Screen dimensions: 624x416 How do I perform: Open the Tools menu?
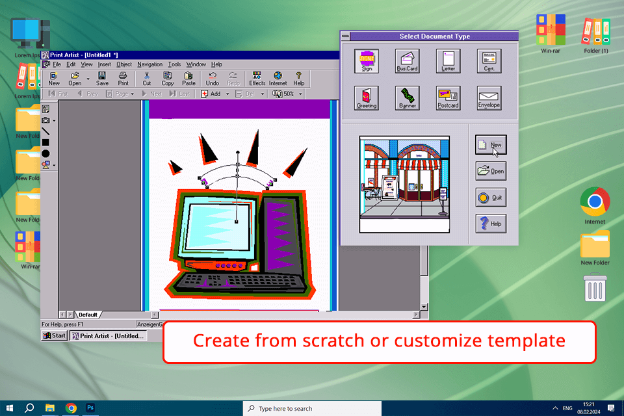pos(174,64)
